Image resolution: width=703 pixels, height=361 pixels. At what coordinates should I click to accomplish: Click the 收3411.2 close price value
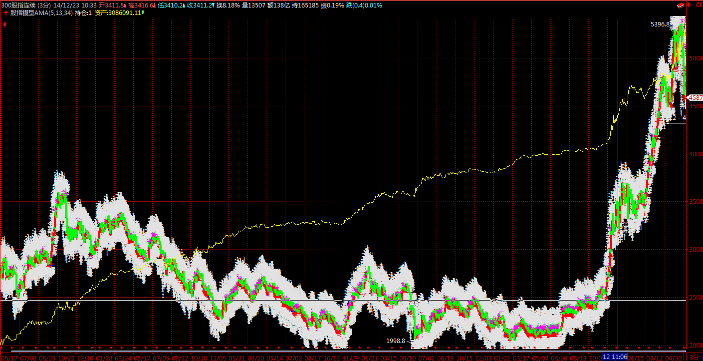pyautogui.click(x=200, y=5)
